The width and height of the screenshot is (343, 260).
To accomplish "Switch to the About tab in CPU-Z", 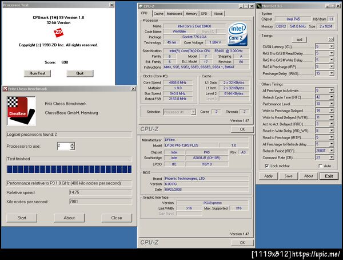I will click(218, 14).
